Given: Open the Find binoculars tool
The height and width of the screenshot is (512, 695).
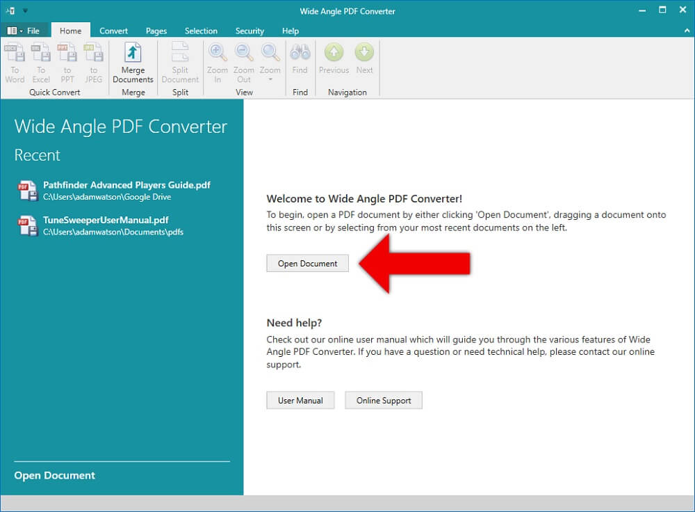Looking at the screenshot, I should [300, 54].
